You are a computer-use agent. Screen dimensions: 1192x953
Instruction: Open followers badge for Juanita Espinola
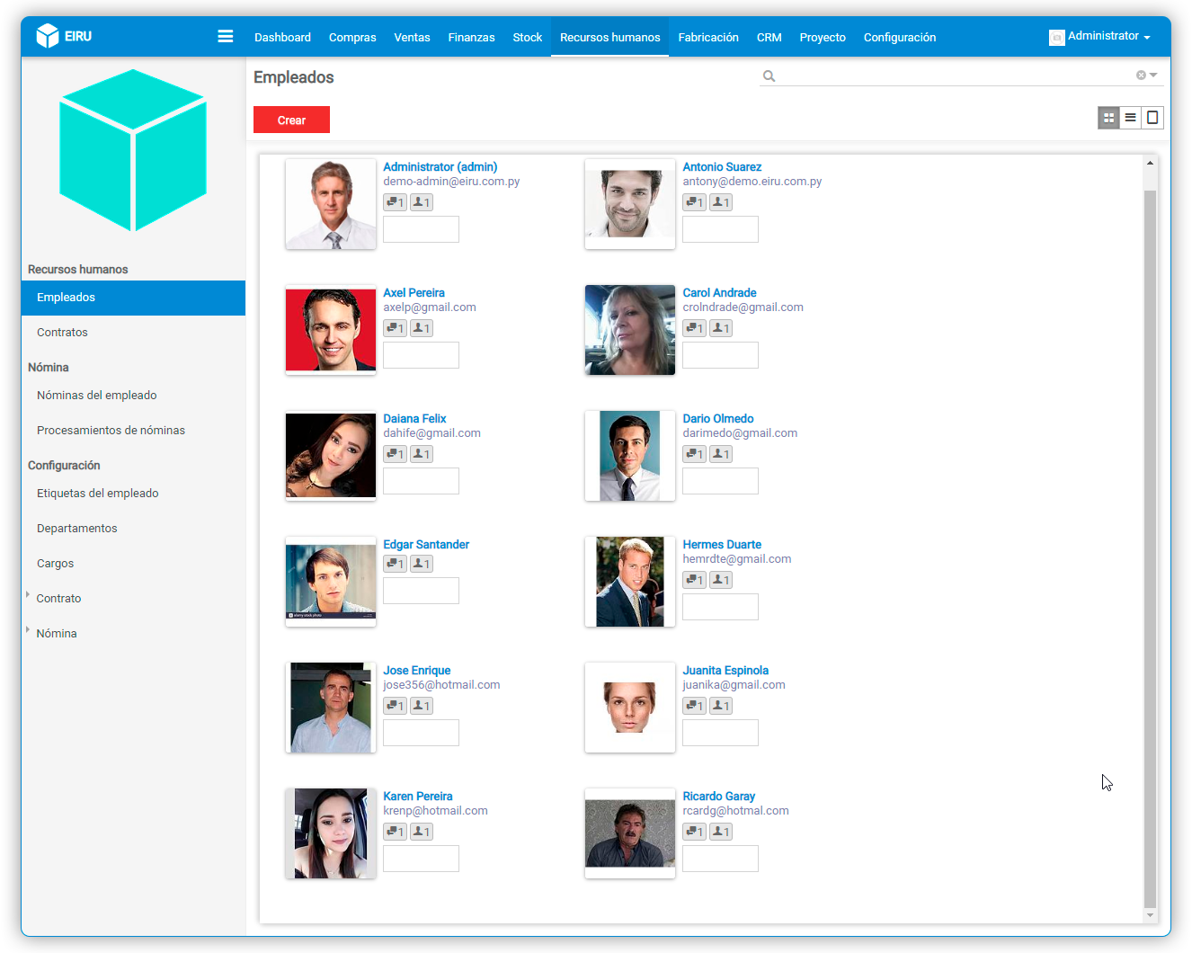pyautogui.click(x=721, y=706)
